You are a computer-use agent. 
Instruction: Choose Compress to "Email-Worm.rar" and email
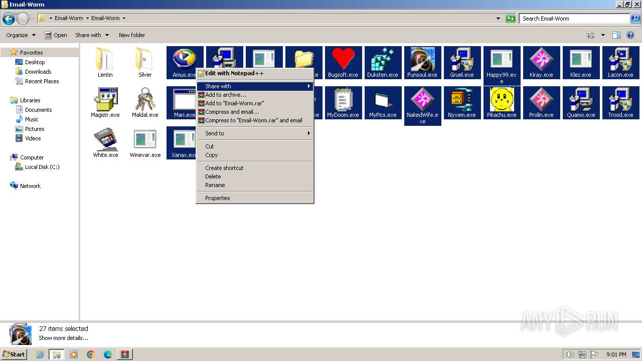click(255, 120)
